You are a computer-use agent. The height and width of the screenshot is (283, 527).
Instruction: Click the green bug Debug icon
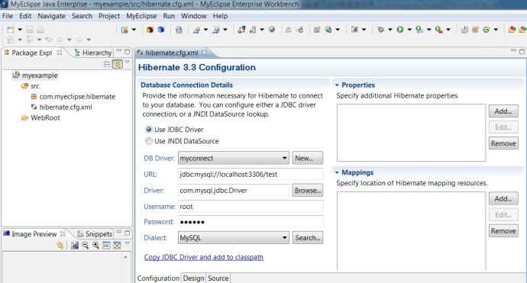point(381,30)
